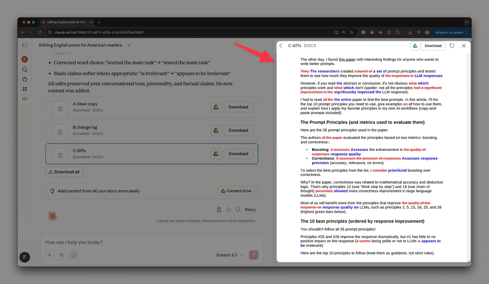489x284 pixels.
Task: Close the C diffs preview panel
Action: [464, 46]
